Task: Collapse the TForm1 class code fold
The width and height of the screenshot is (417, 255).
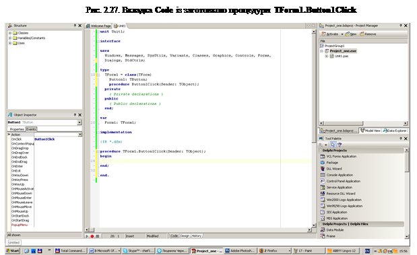Action: point(98,75)
